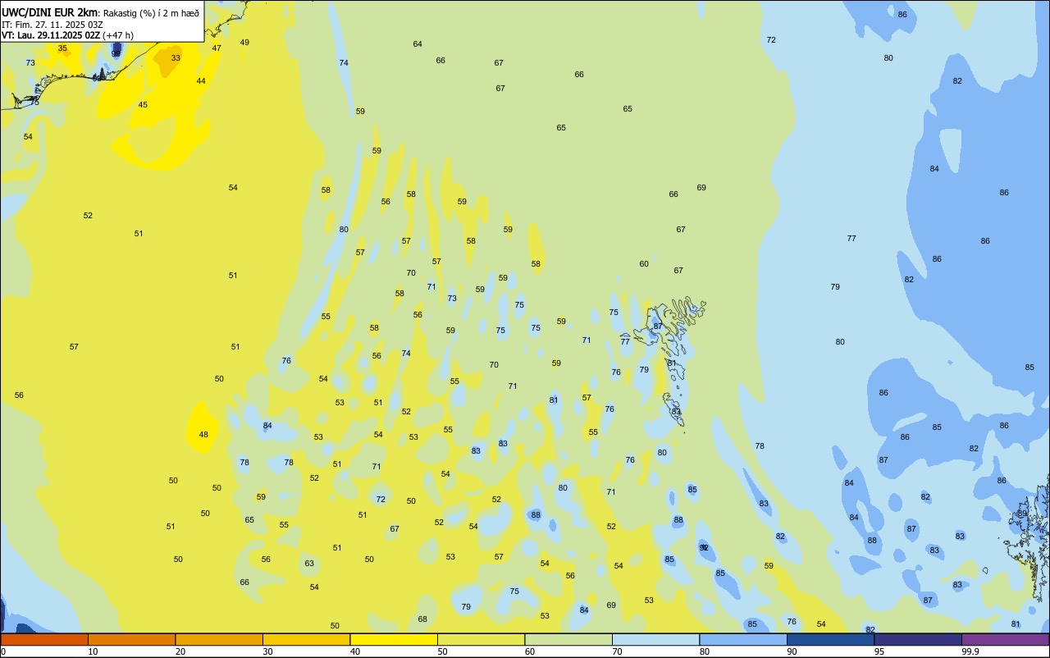The height and width of the screenshot is (658, 1050).
Task: Click the purple legend swatch above 99.9
Action: click(1005, 639)
